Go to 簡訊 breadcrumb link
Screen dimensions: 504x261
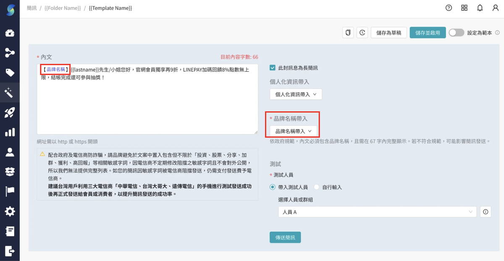31,8
